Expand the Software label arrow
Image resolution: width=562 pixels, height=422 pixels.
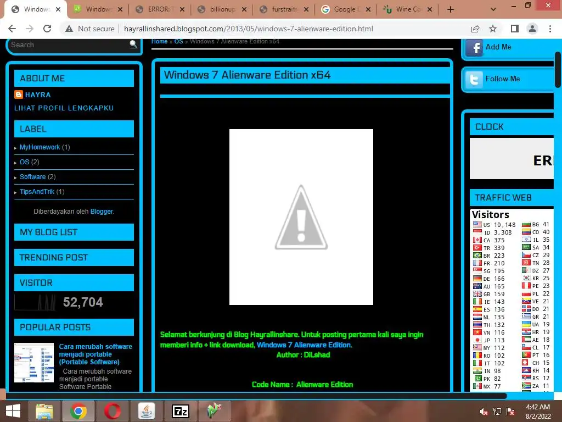(15, 177)
